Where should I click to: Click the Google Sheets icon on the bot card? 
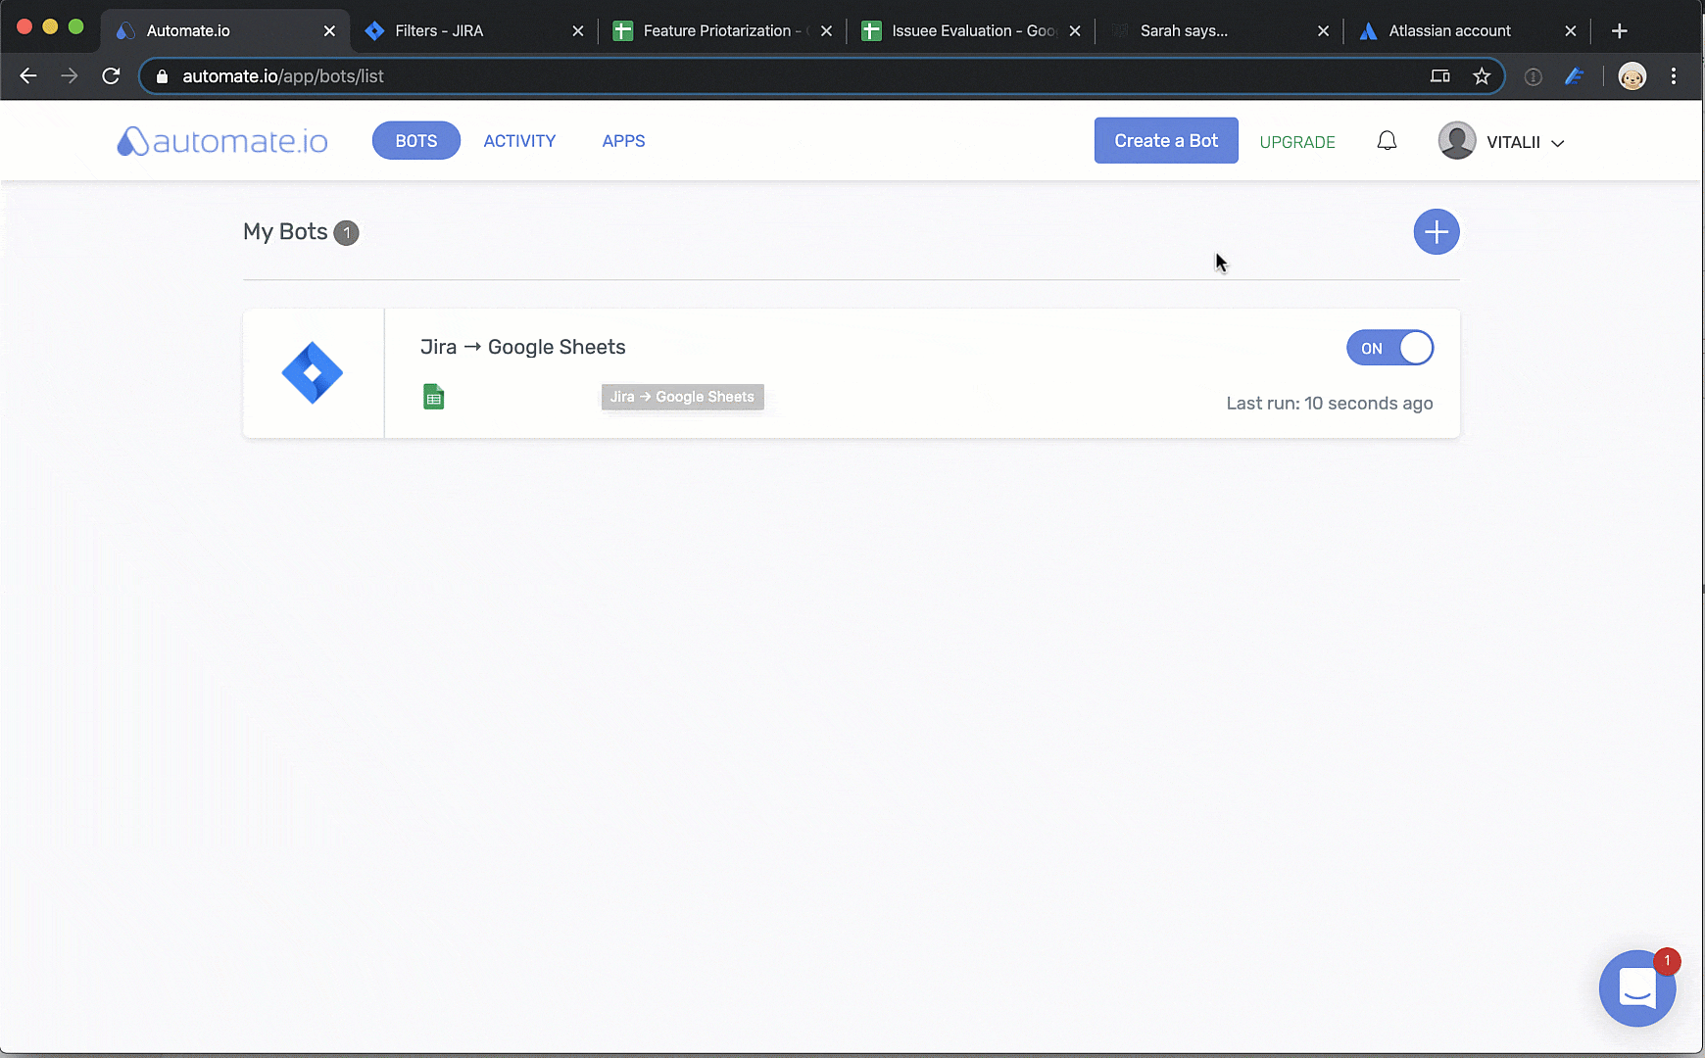(433, 397)
